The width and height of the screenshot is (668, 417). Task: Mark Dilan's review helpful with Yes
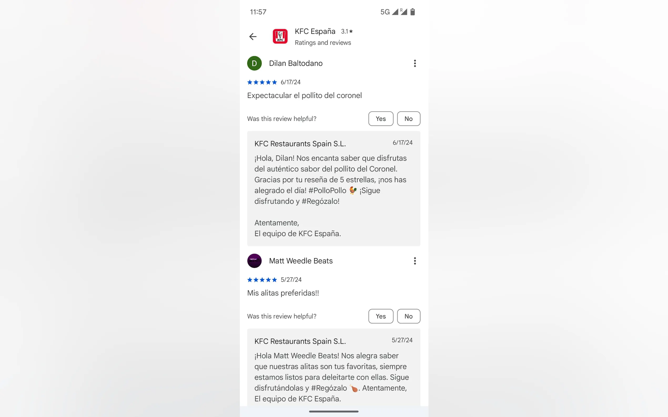pyautogui.click(x=381, y=119)
